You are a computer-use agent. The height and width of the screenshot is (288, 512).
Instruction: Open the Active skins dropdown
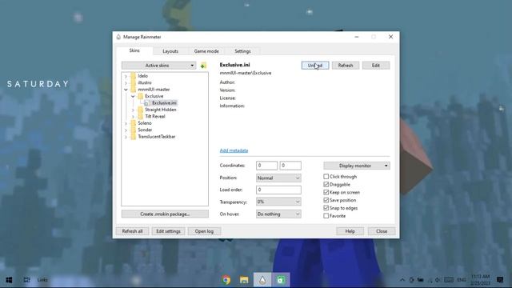pyautogui.click(x=158, y=66)
